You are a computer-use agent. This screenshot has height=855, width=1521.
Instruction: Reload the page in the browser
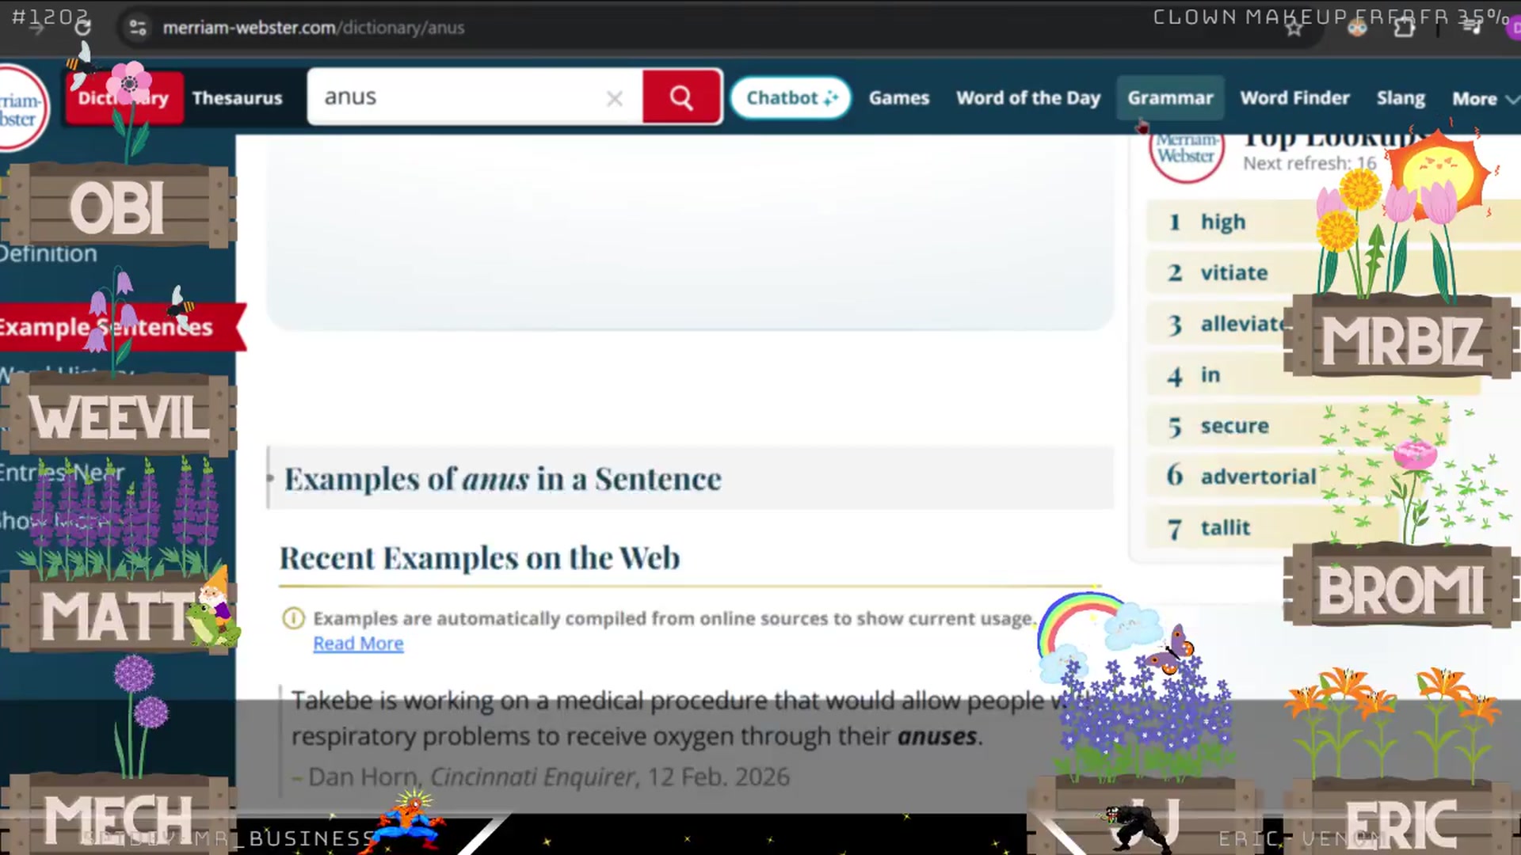82,28
